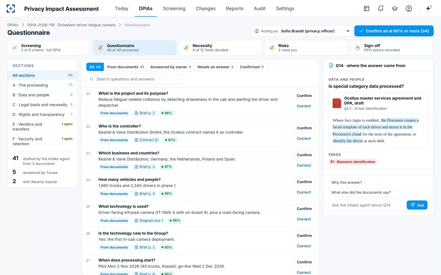The width and height of the screenshot is (441, 275).
Task: Filter by Answered by owner
Action: coord(171,67)
